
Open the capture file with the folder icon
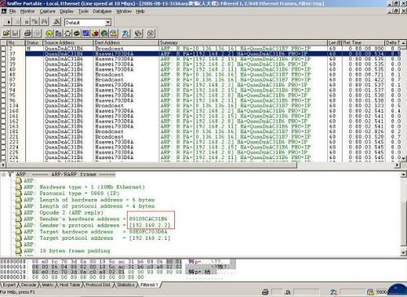7,33
